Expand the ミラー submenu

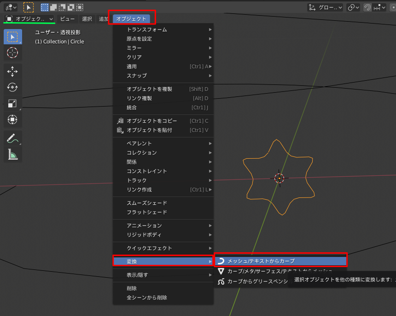pos(163,48)
